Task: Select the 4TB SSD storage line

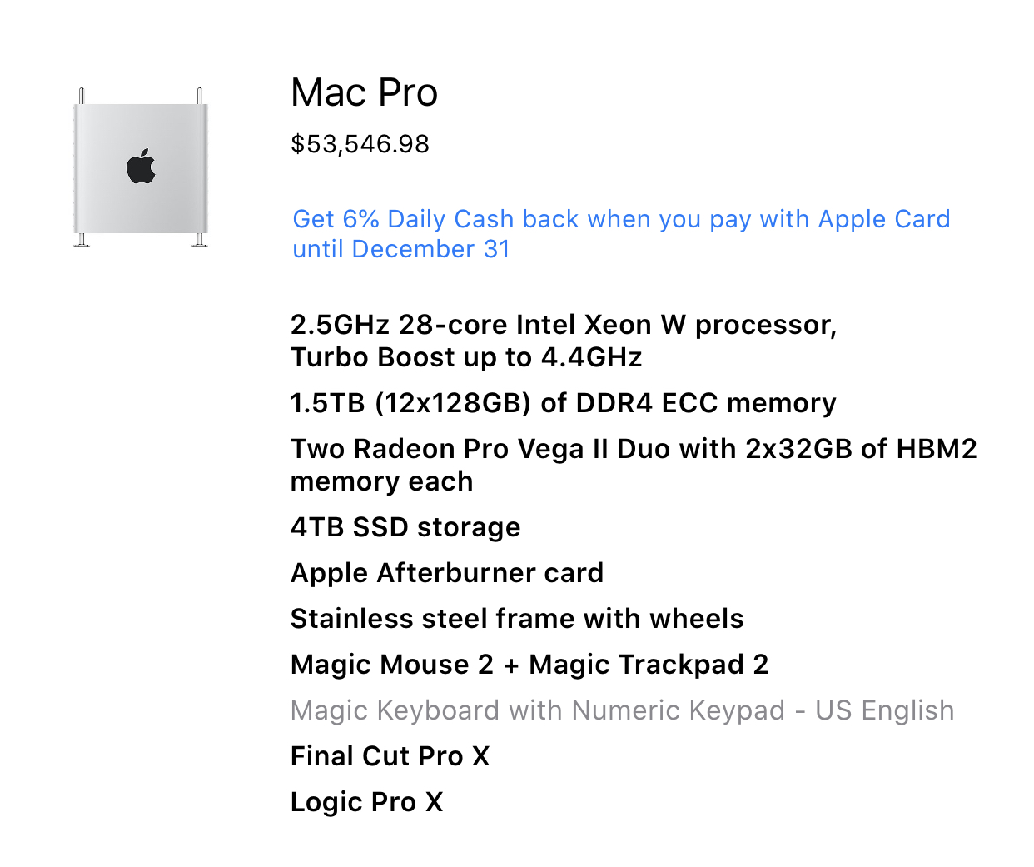Action: pyautogui.click(x=405, y=527)
